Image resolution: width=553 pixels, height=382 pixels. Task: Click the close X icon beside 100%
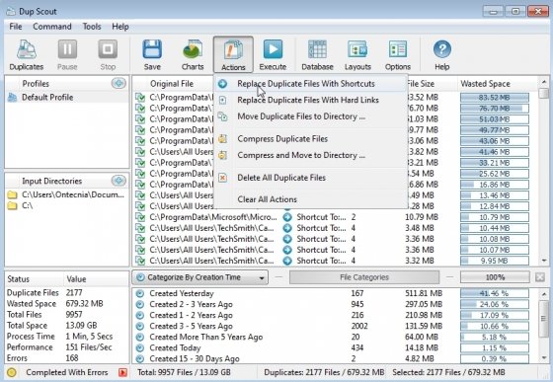point(540,277)
